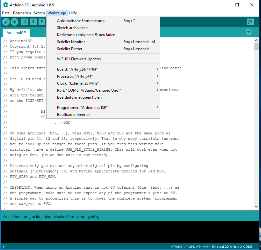Click the Strg+Umschalt+L shortcut label
Viewport: 261px width, 250px height.
click(138, 49)
